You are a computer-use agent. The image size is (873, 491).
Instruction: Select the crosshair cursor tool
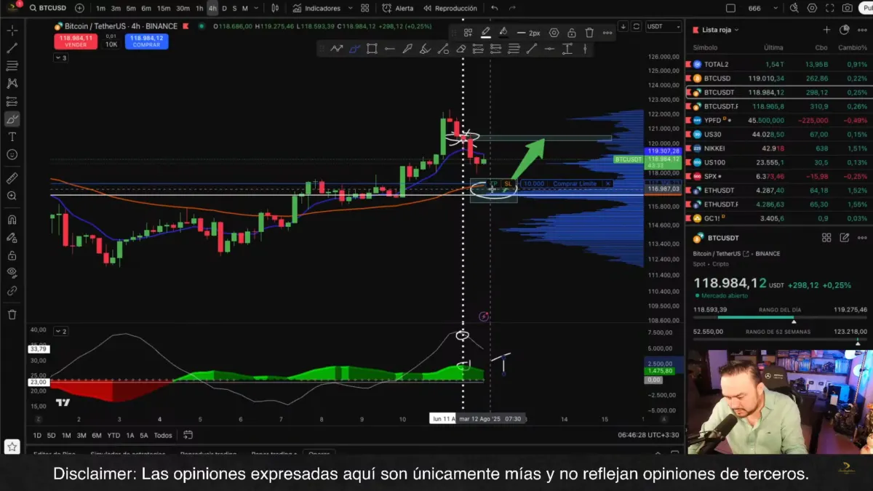point(12,31)
